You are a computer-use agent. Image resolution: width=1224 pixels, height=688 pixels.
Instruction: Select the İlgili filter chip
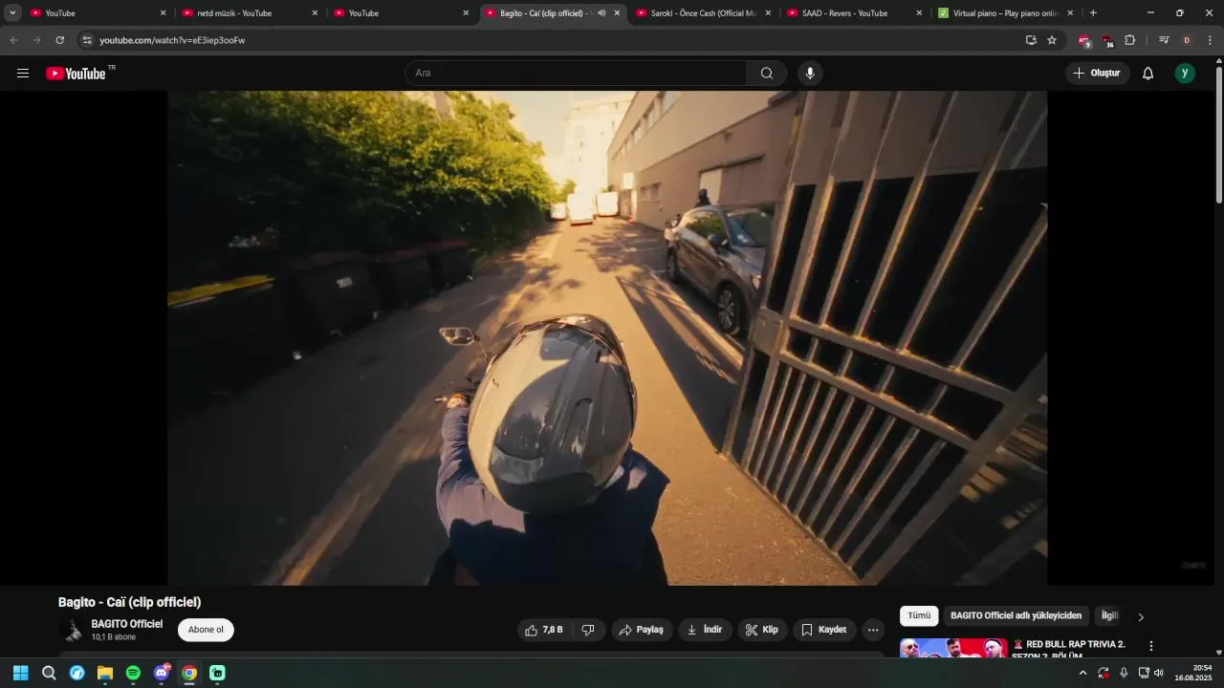coord(1109,616)
